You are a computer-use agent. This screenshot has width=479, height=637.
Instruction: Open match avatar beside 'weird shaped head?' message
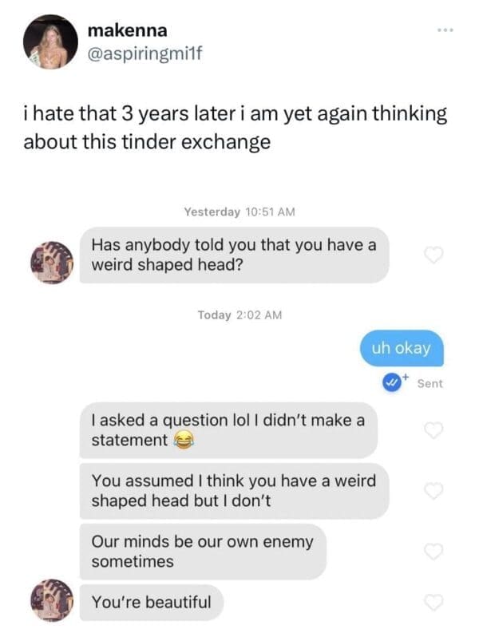pos(52,263)
